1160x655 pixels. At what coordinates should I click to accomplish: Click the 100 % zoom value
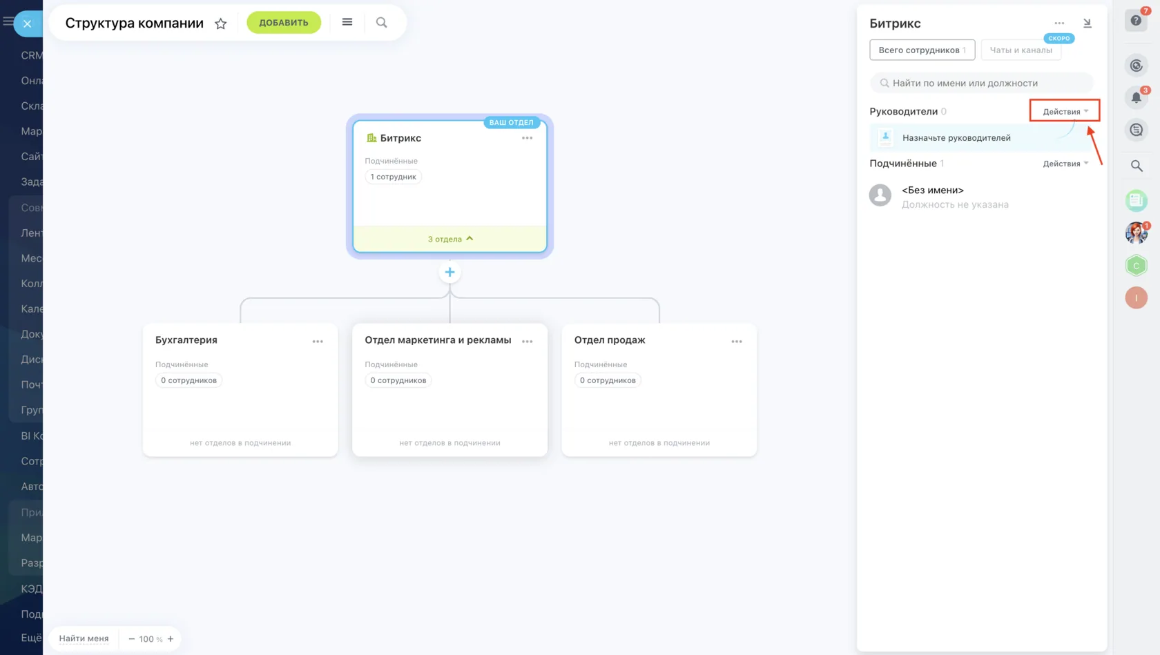click(x=151, y=639)
